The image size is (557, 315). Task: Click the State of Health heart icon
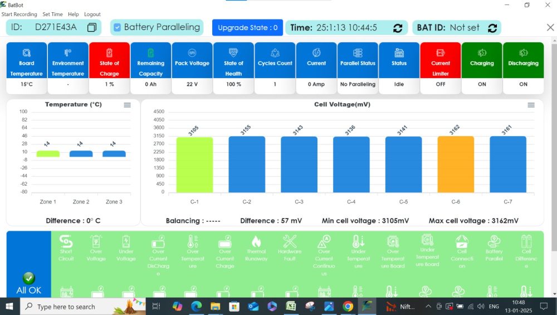[233, 53]
